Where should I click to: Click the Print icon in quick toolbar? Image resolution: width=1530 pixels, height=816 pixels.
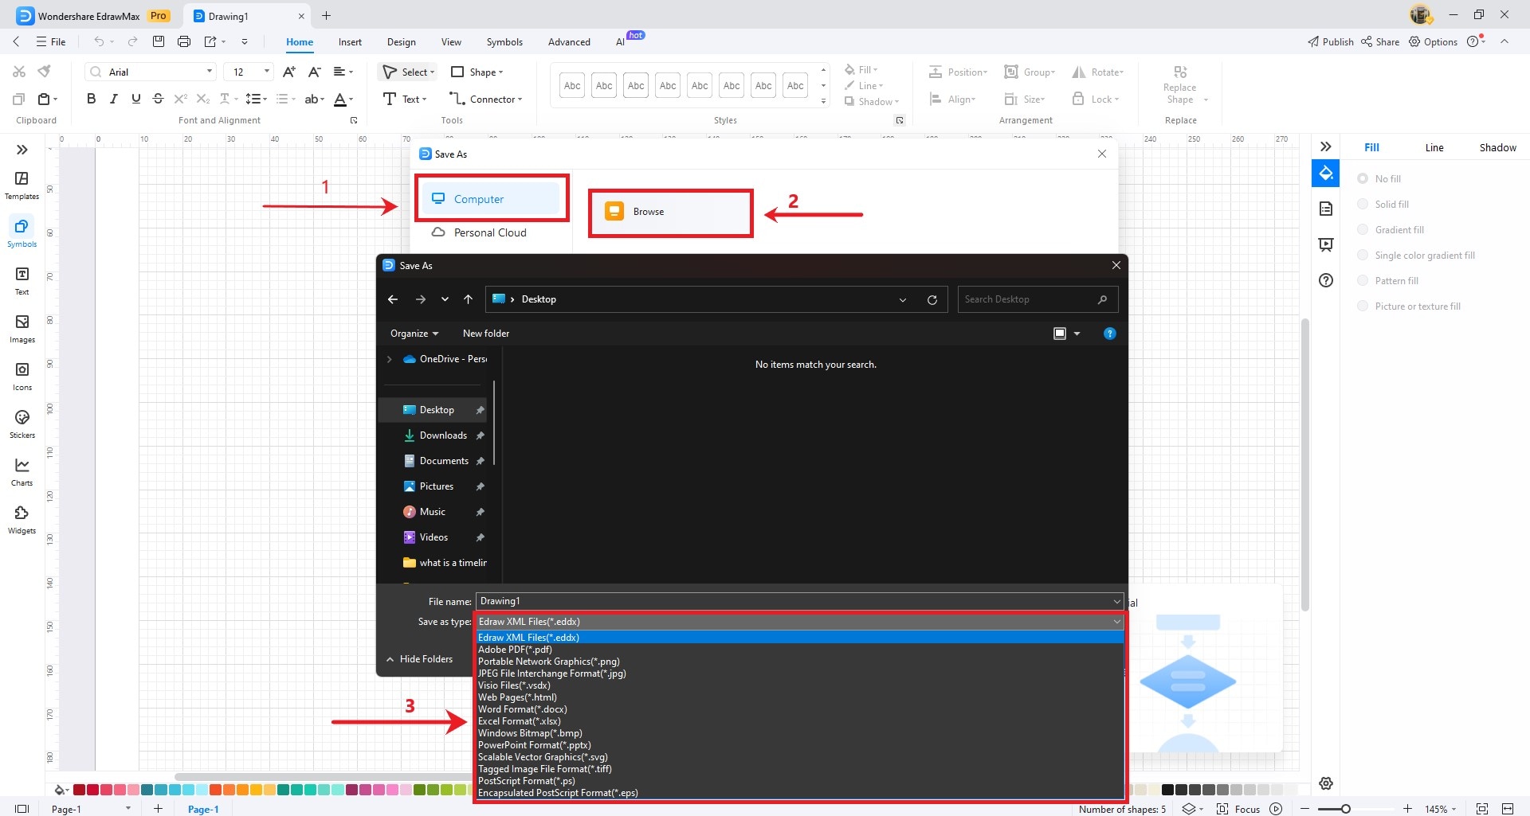pos(184,41)
